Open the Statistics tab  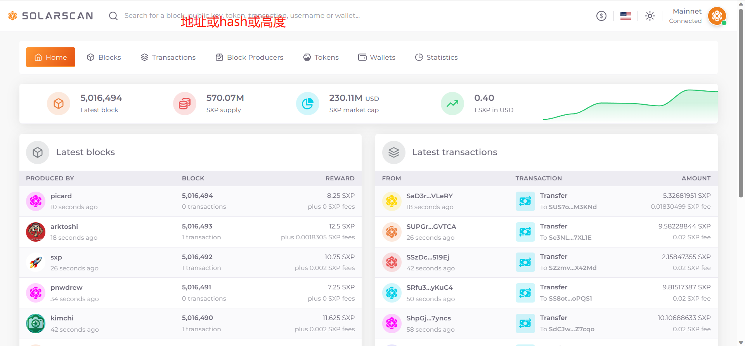[437, 57]
